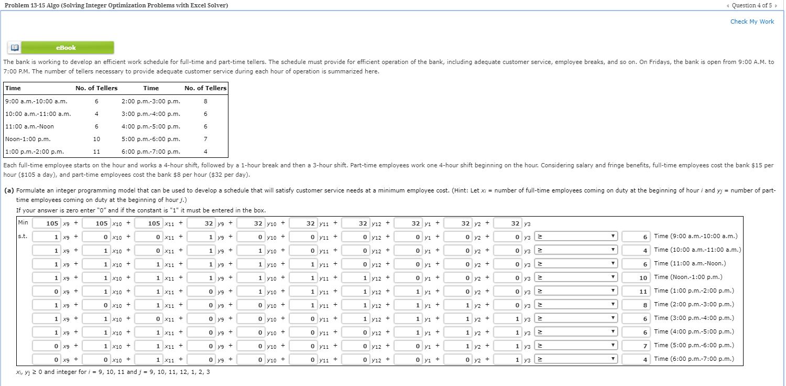786x386 pixels.
Task: Open inequality dropdown for 6:00 p.m.-7:00 p.m. row
Action: click(576, 359)
